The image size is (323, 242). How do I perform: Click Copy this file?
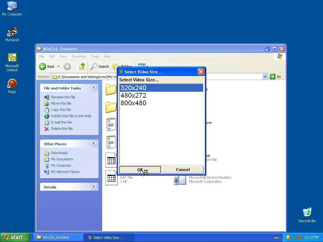click(x=61, y=110)
